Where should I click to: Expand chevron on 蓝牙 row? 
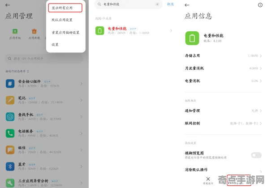[x=82, y=167]
